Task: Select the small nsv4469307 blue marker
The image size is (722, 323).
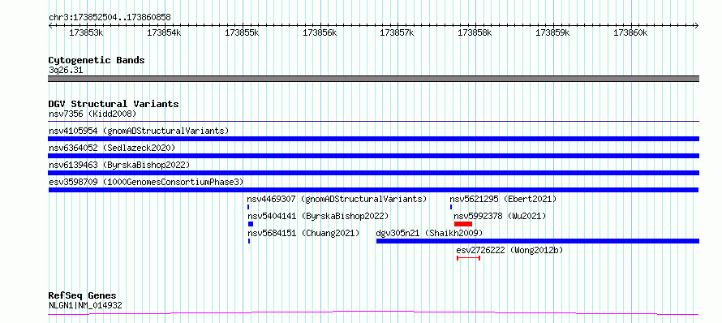Action: tap(248, 207)
